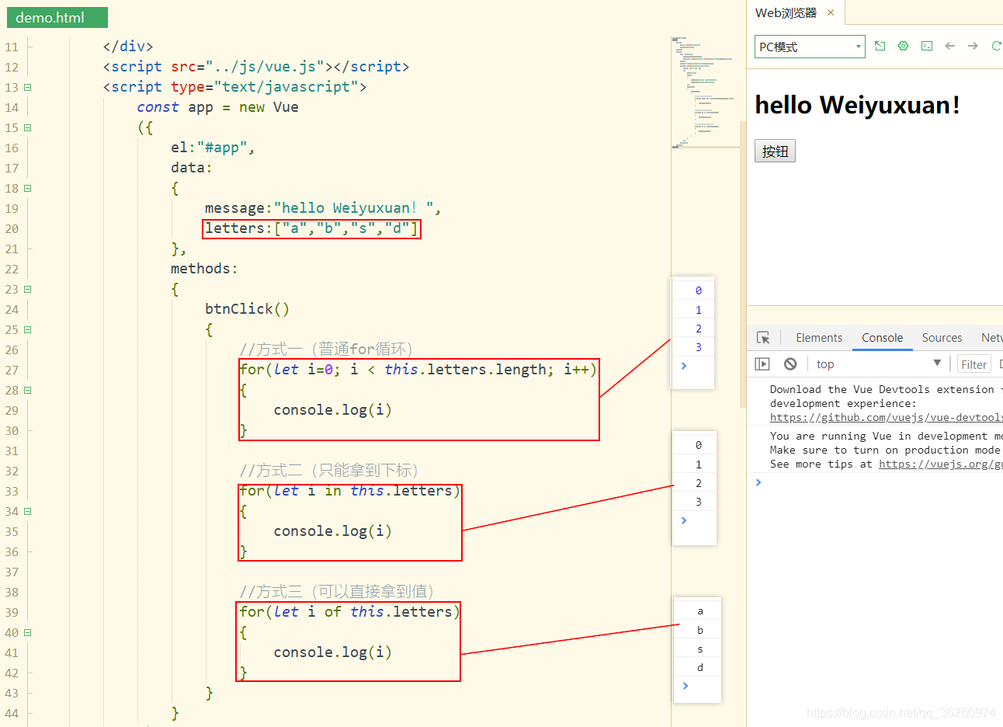Switch to the demo.html editor tab

57,17
